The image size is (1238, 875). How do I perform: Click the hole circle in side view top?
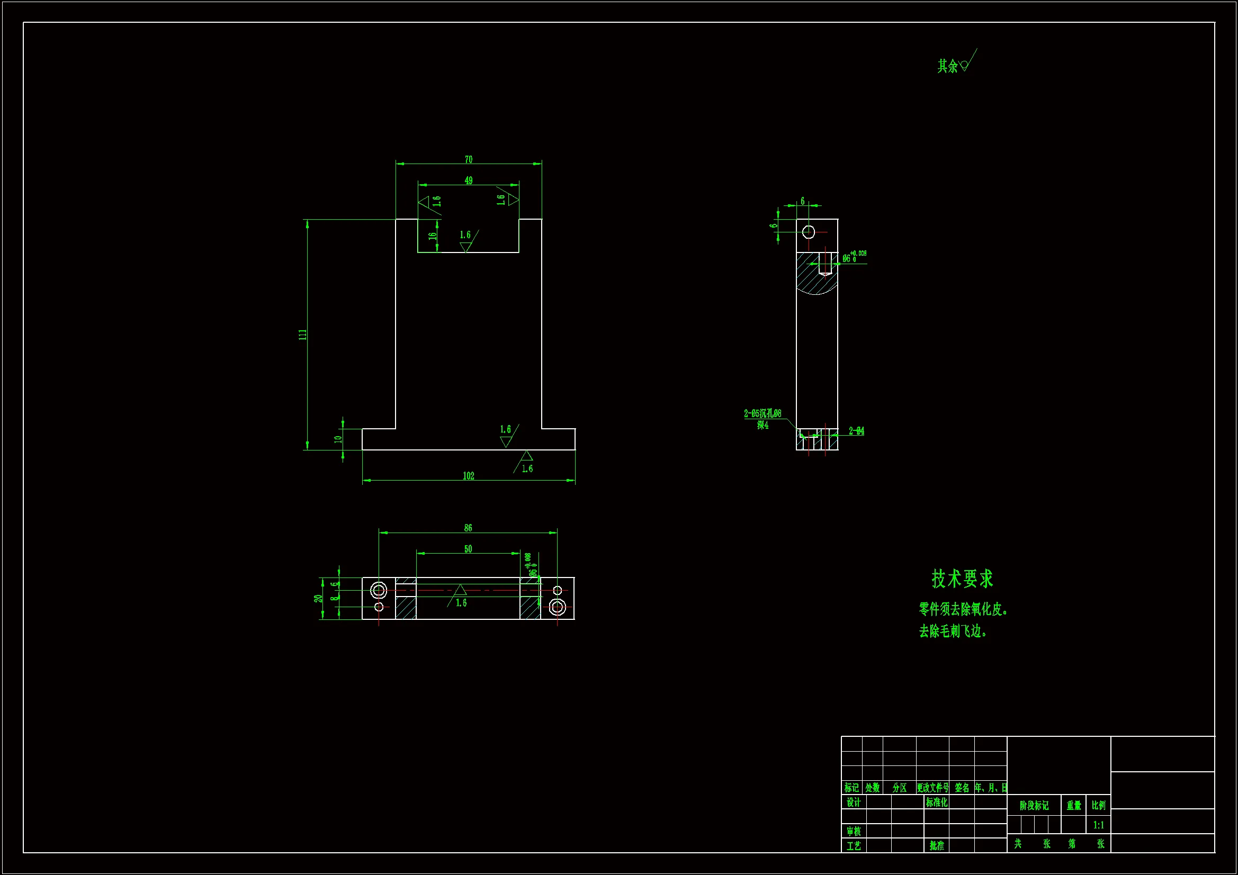tap(808, 232)
